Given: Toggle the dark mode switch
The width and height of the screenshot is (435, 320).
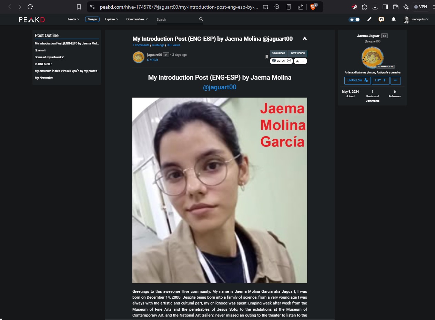Looking at the screenshot, I should (354, 20).
